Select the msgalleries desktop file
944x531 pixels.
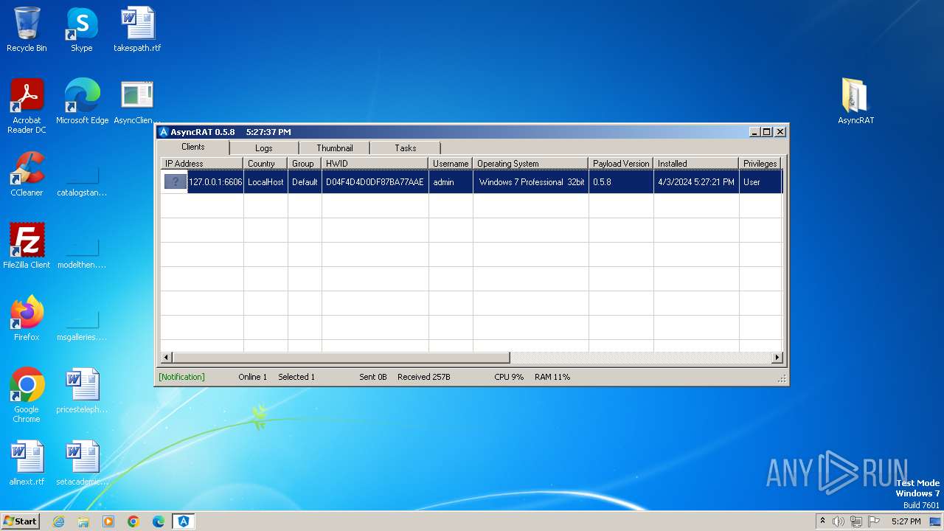[82, 324]
